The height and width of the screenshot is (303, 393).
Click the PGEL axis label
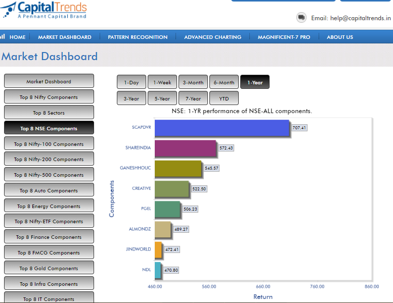[x=146, y=209]
